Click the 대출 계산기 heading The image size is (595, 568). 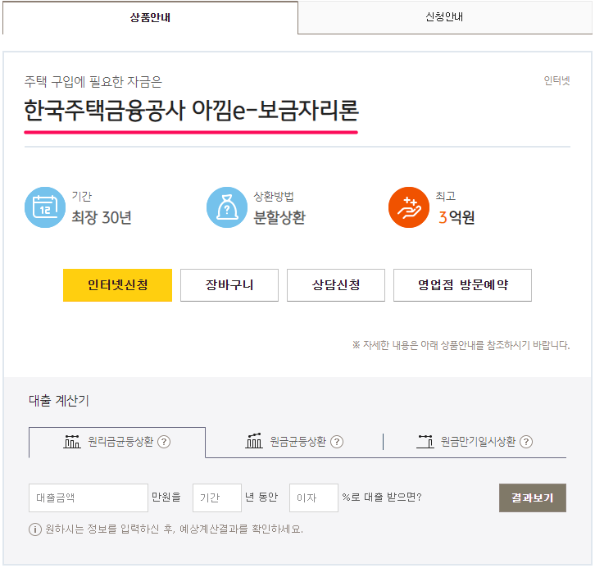(x=59, y=401)
